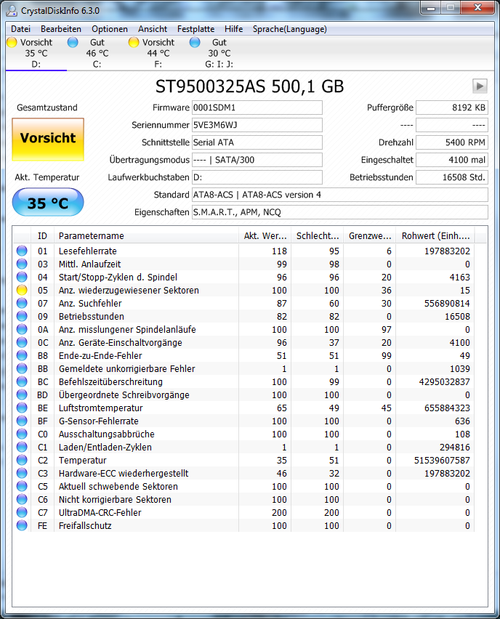Click the status icon of Aktuell schwebende Sektoren

(x=22, y=486)
